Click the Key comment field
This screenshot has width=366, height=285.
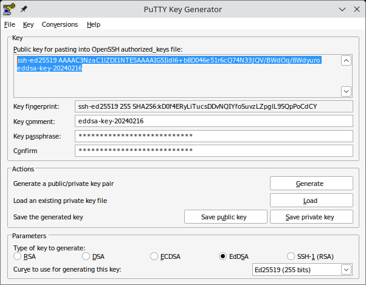coord(214,121)
